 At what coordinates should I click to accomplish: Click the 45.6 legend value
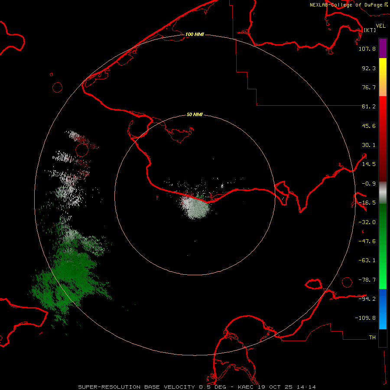369,126
